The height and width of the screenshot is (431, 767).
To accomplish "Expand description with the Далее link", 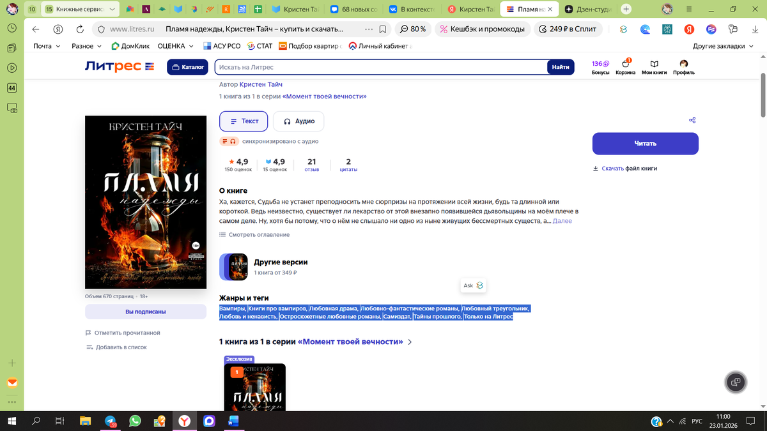I will tap(562, 221).
